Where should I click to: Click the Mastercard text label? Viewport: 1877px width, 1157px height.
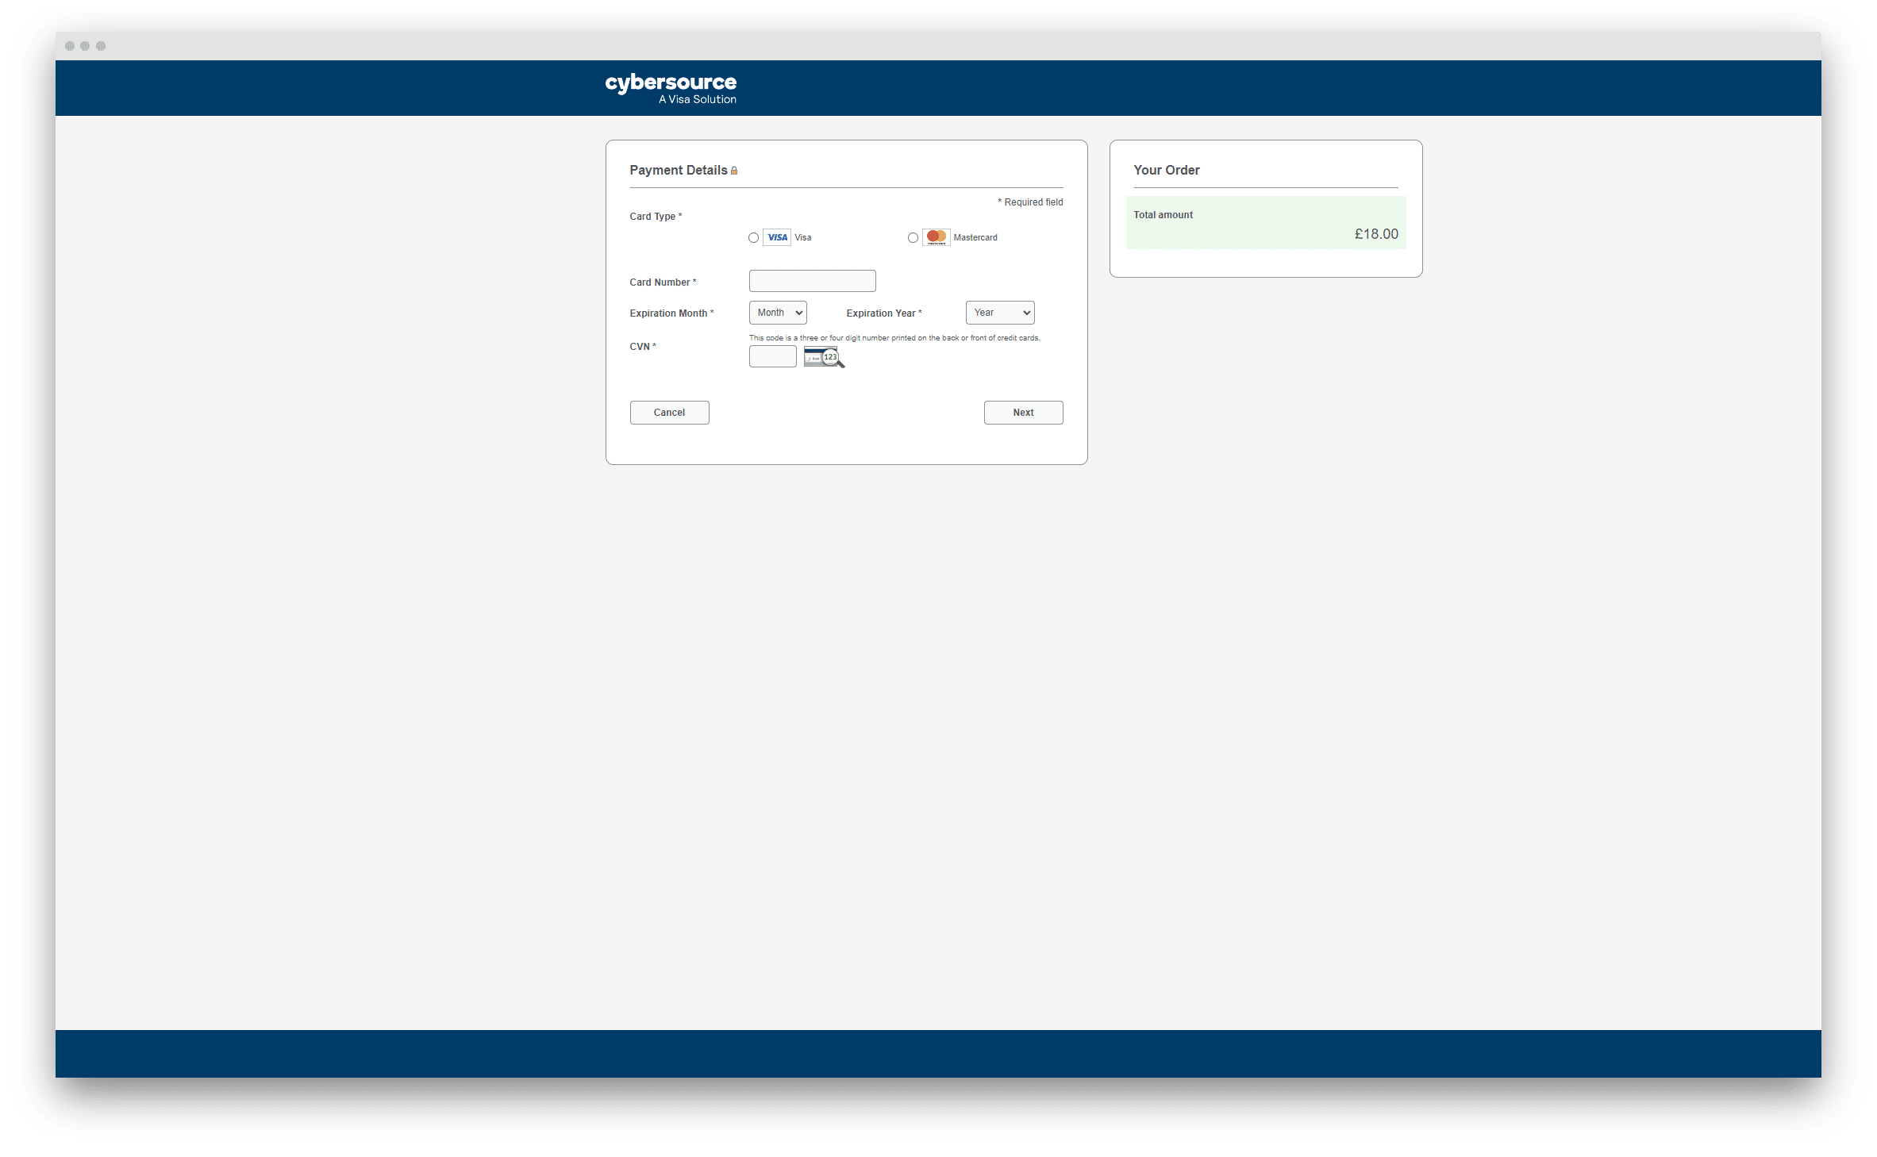coord(975,238)
